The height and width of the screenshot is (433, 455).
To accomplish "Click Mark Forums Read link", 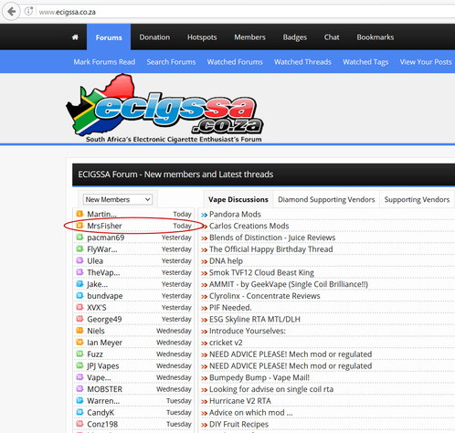I will coord(104,62).
